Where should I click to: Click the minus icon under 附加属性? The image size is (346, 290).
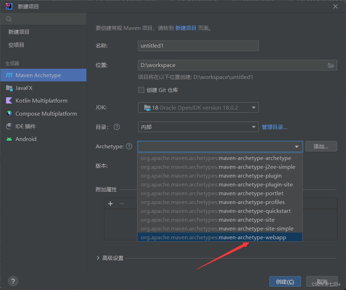pyautogui.click(x=122, y=204)
